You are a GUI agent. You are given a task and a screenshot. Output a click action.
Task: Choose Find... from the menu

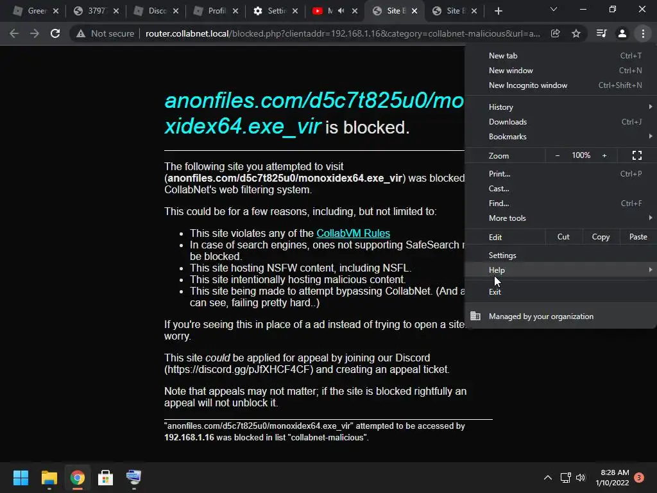tap(561, 203)
